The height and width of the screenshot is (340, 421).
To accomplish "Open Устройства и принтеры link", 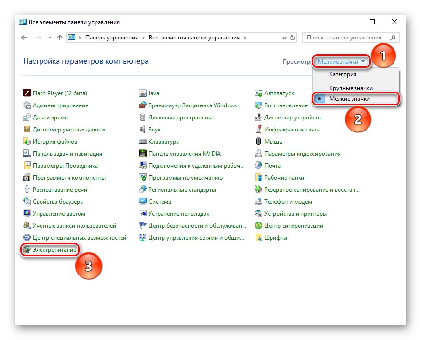I will pos(295,214).
